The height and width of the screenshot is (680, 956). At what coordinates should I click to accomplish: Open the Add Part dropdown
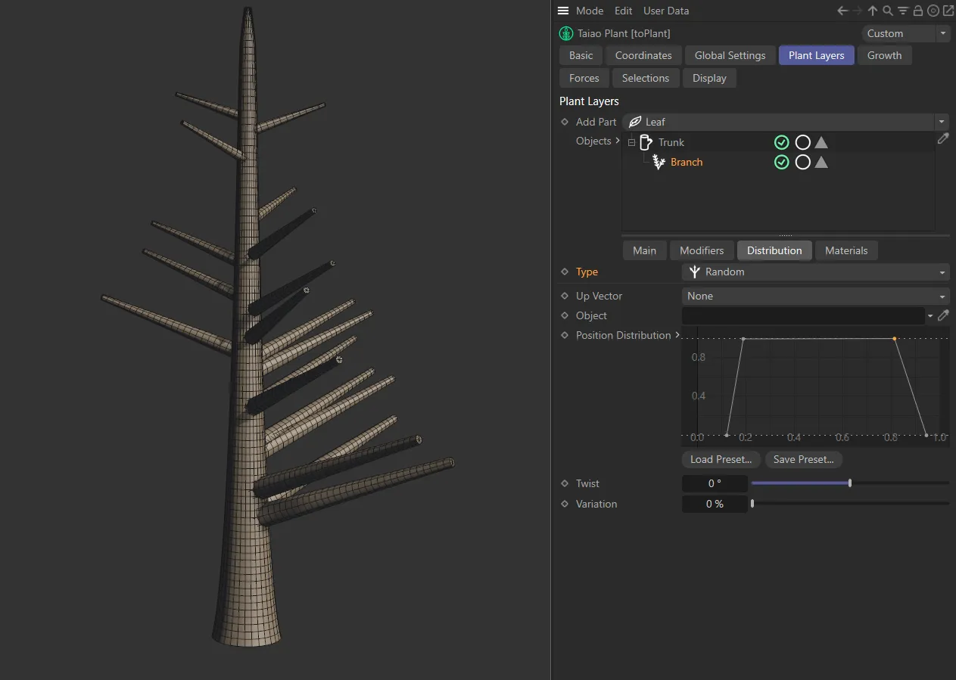941,122
